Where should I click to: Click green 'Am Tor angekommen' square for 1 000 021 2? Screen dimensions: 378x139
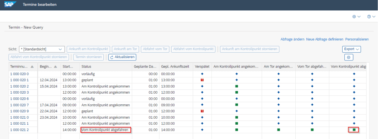click(278, 130)
